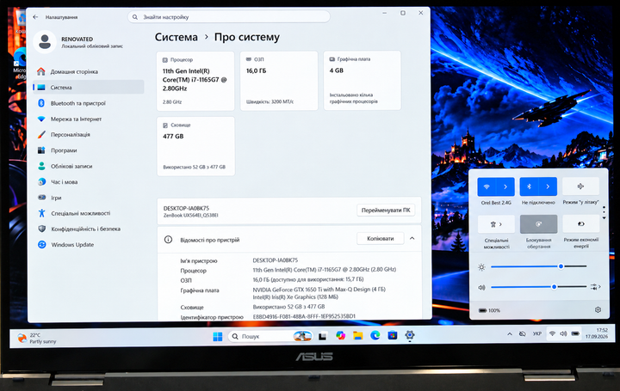Open the Home page section
620x391 pixels.
click(89, 71)
